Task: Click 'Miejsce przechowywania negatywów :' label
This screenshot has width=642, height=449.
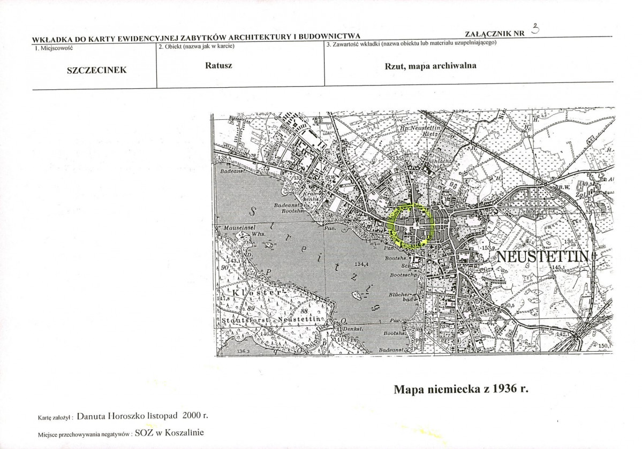Action: pos(85,435)
